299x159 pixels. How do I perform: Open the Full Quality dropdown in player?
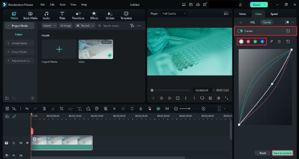click(174, 13)
